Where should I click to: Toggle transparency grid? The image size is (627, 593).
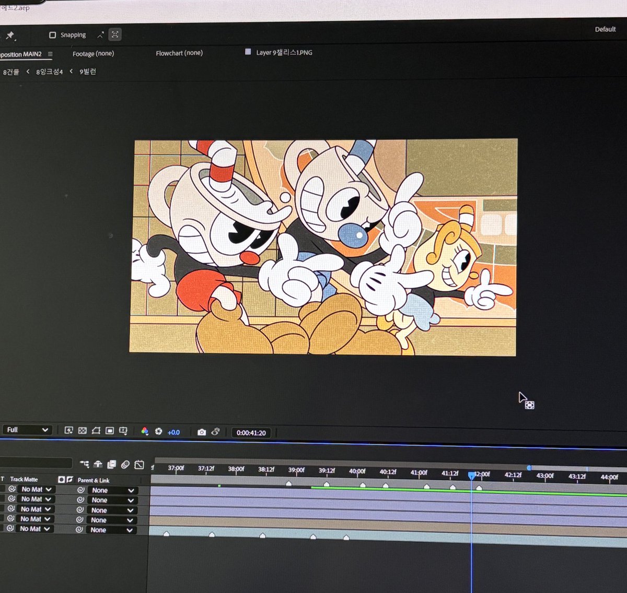pyautogui.click(x=82, y=430)
